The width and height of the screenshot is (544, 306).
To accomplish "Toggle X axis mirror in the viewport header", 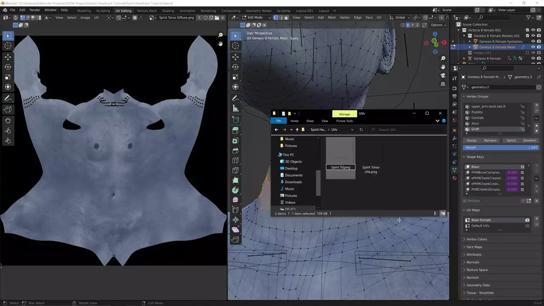I will pos(408,25).
